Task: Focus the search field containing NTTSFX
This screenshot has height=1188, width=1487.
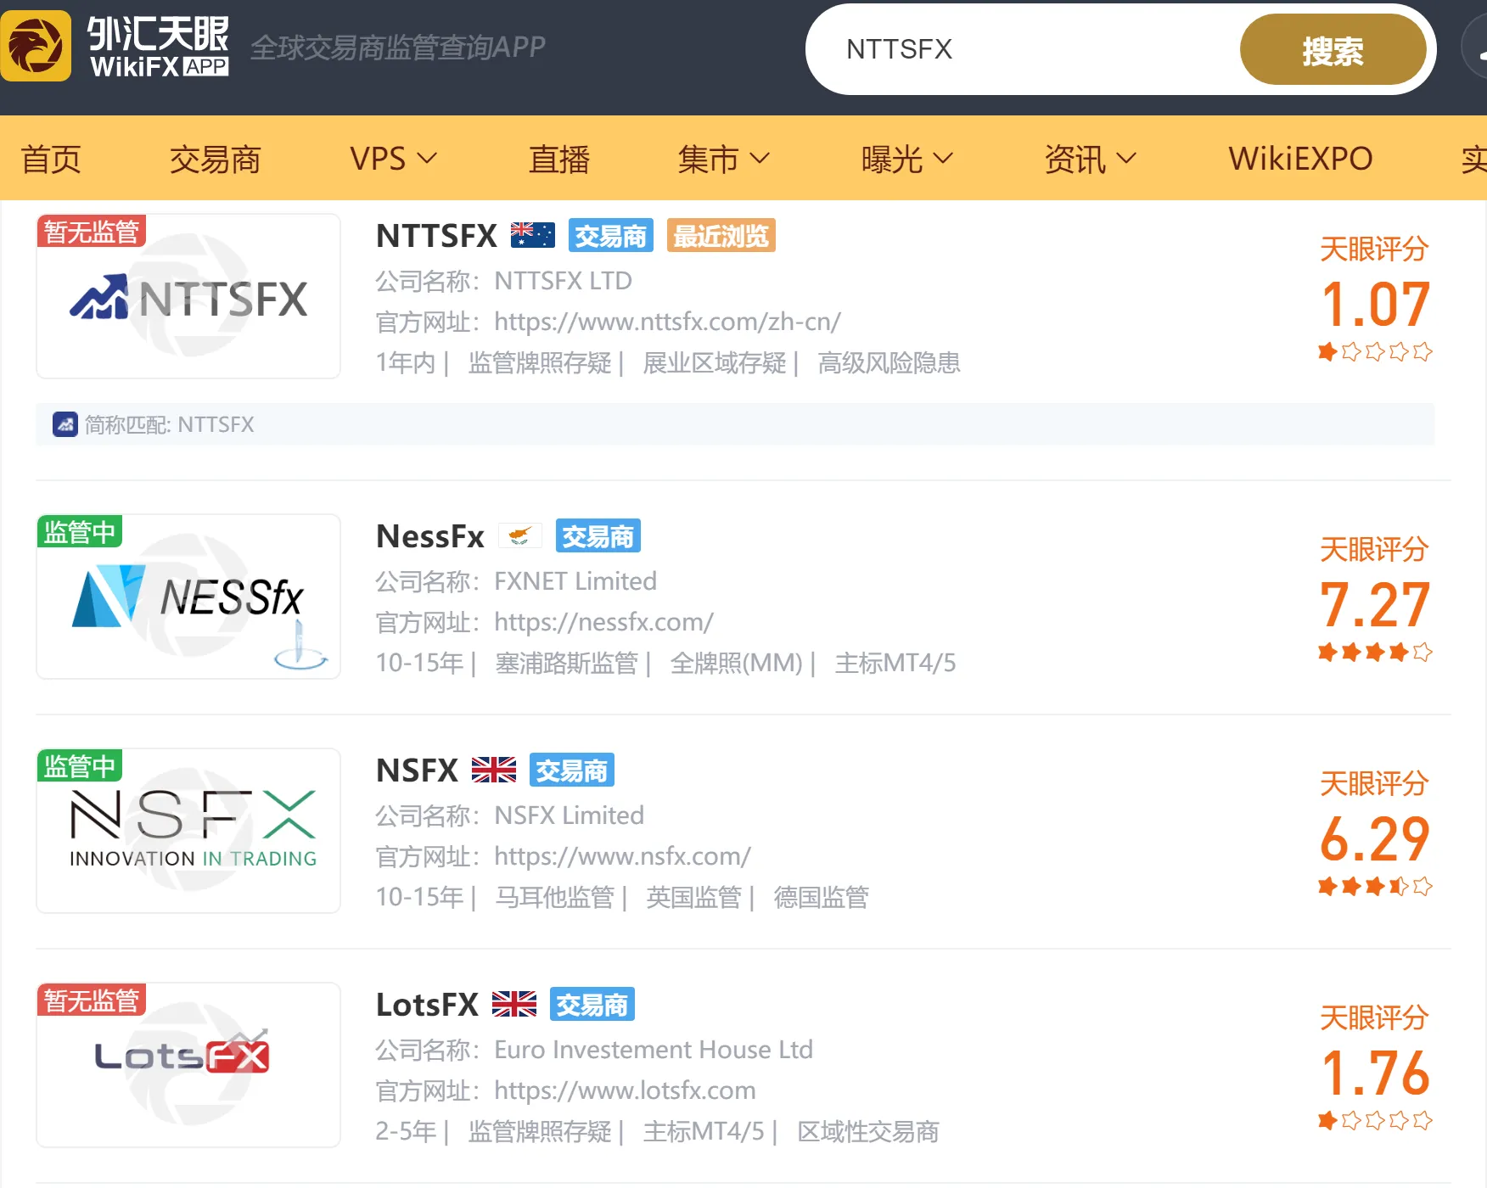Action: pos(1023,49)
